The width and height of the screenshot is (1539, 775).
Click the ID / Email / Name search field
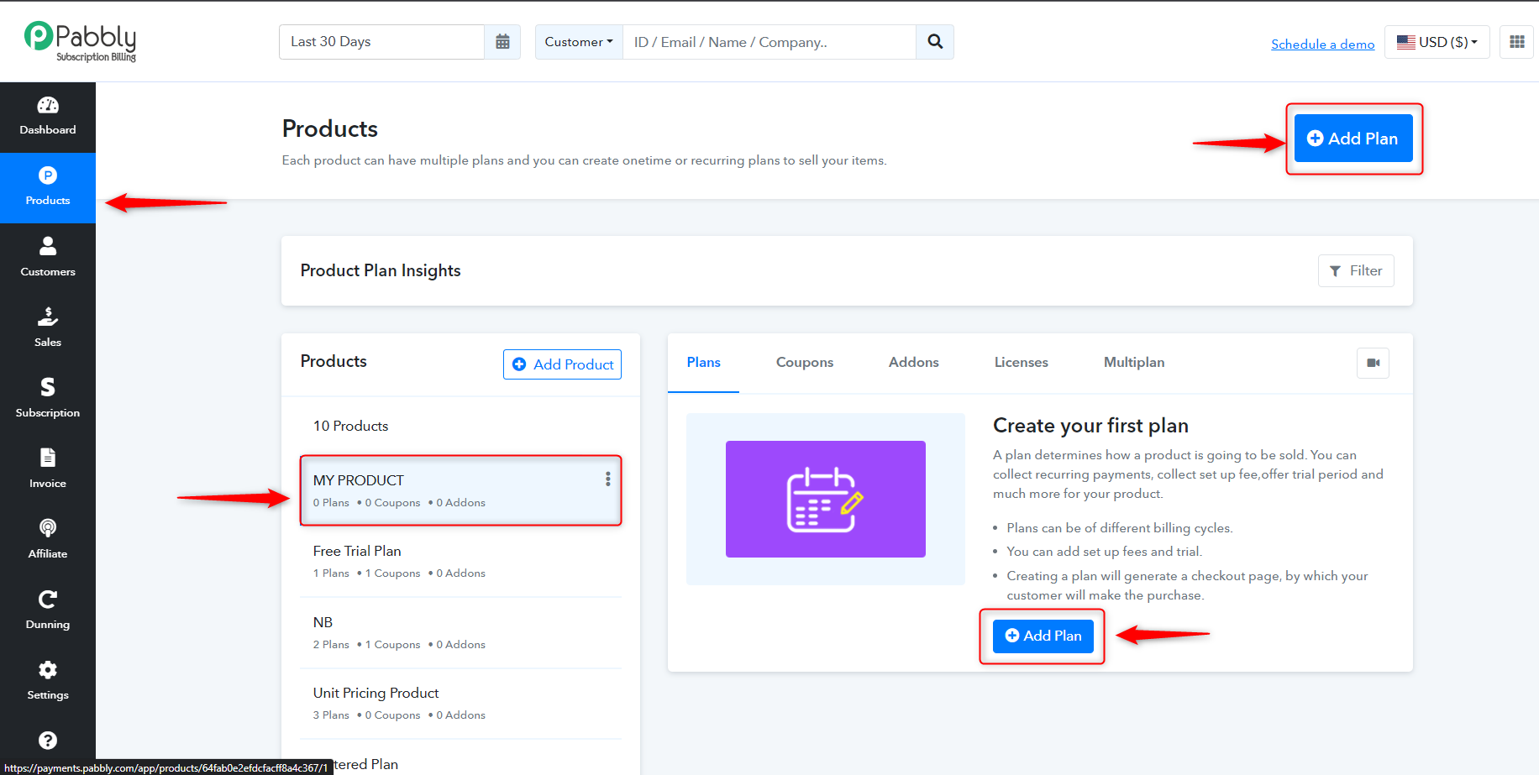769,42
